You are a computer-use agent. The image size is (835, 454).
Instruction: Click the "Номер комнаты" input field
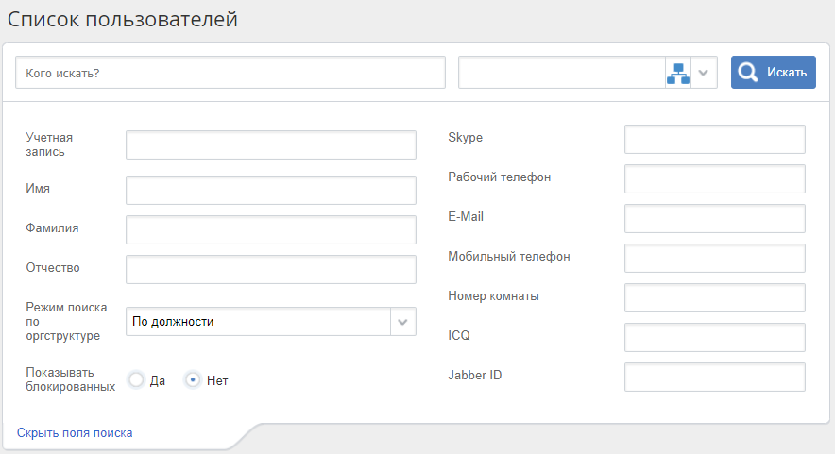pos(714,297)
